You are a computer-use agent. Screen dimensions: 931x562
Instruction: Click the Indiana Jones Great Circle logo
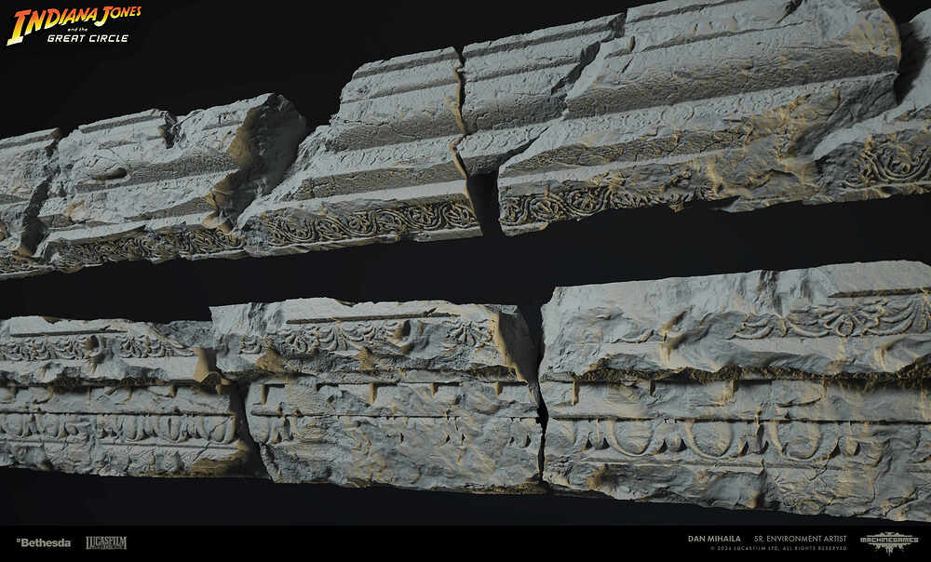click(74, 25)
